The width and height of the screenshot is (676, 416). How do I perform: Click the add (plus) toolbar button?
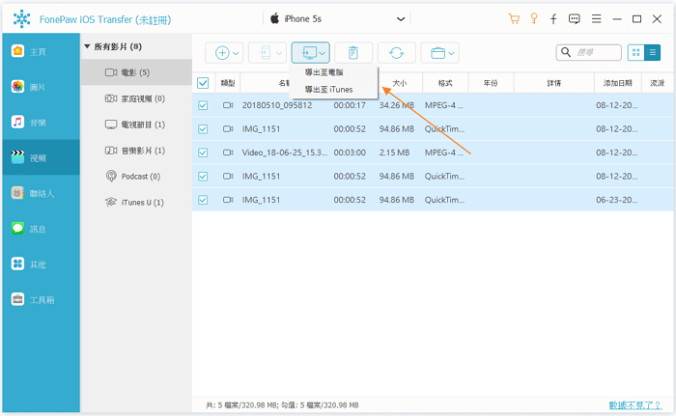coord(222,53)
